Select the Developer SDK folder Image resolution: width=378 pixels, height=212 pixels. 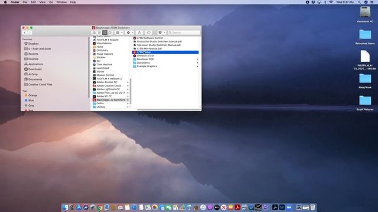[x=145, y=59]
